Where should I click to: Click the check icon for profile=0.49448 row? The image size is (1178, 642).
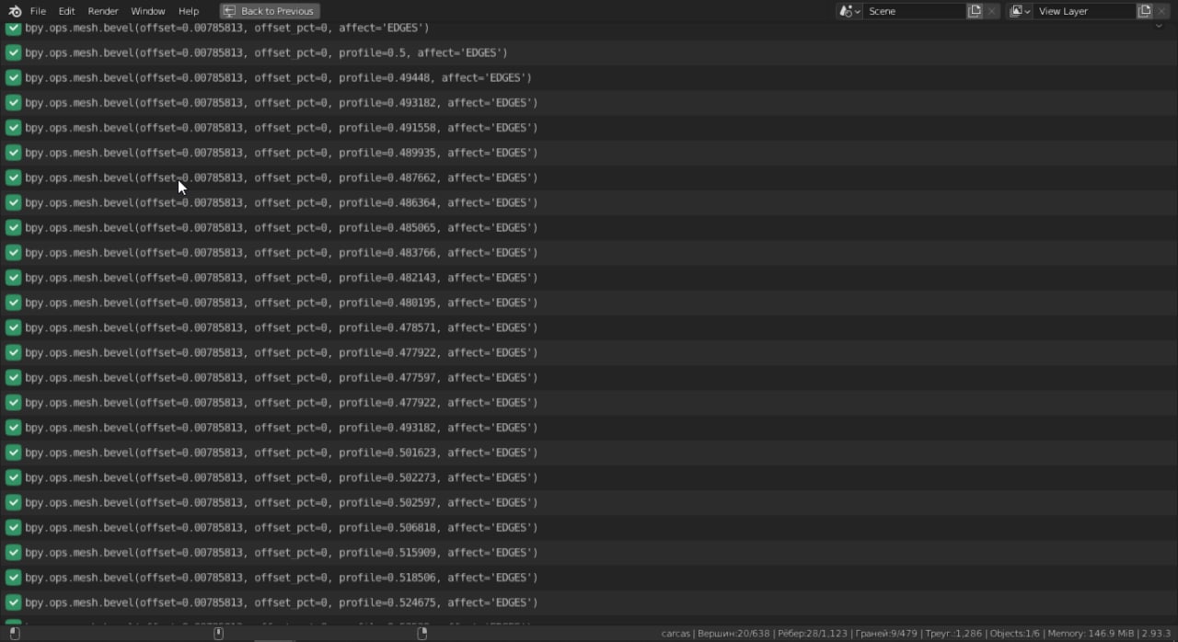pos(13,77)
